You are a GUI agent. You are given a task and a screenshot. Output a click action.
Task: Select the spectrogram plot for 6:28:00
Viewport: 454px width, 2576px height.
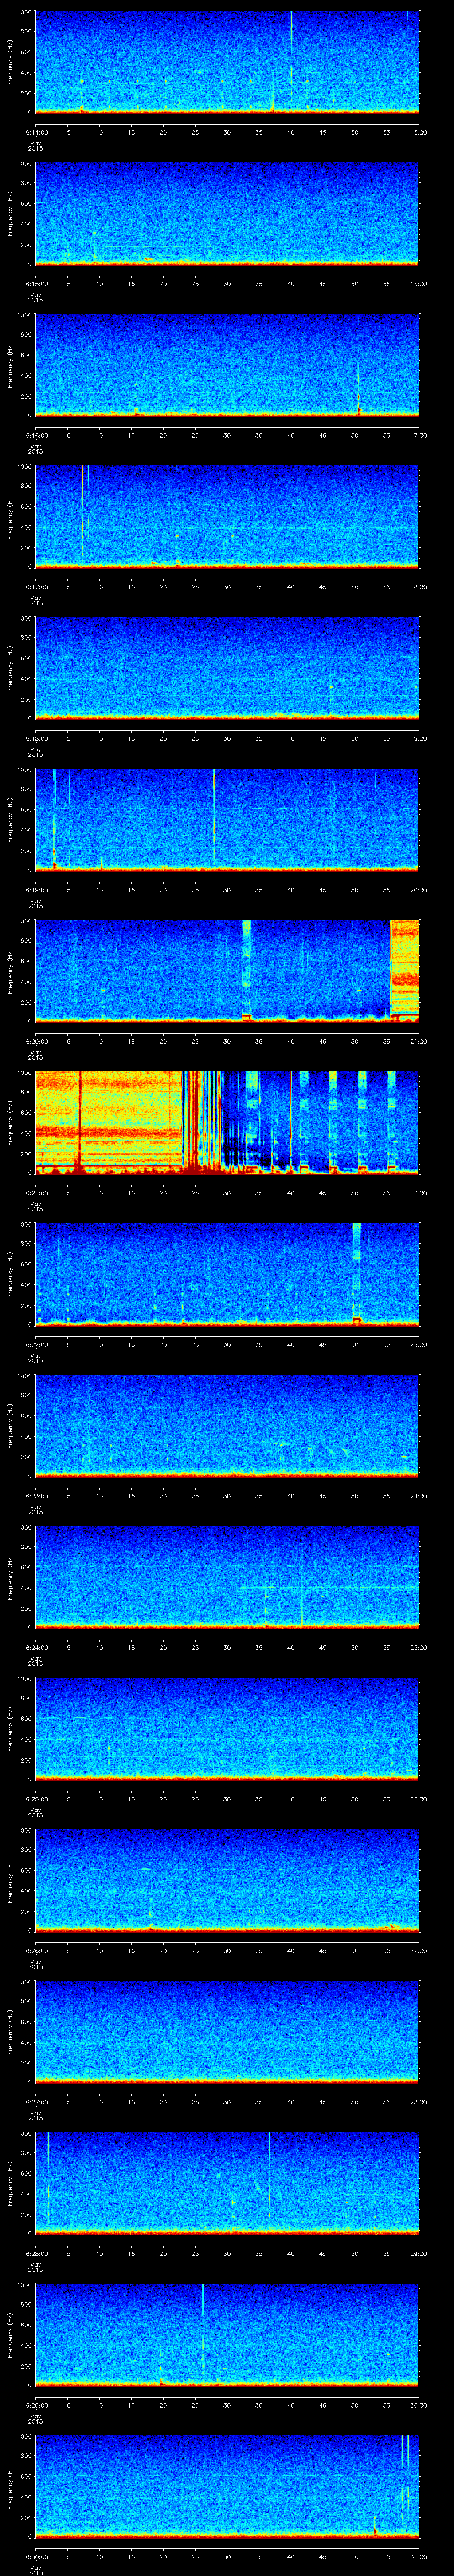click(227, 2184)
